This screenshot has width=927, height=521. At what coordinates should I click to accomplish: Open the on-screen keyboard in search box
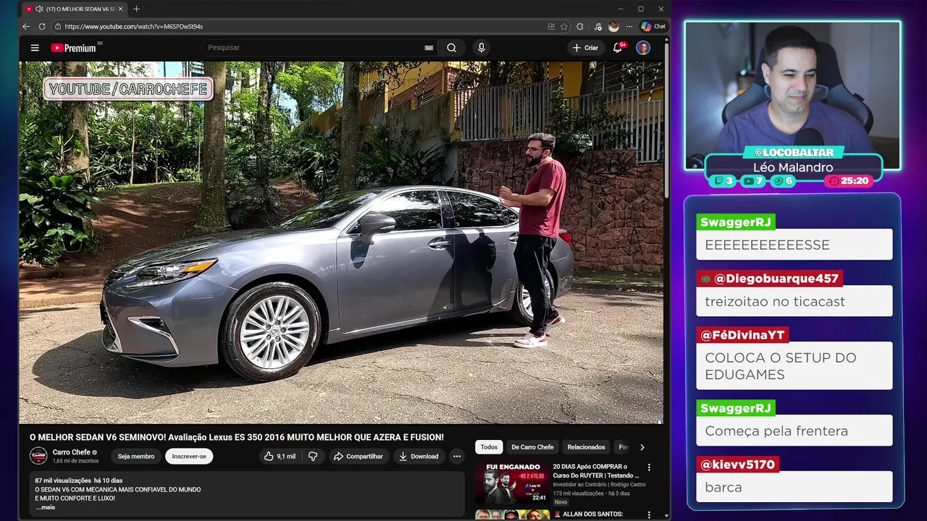[429, 48]
